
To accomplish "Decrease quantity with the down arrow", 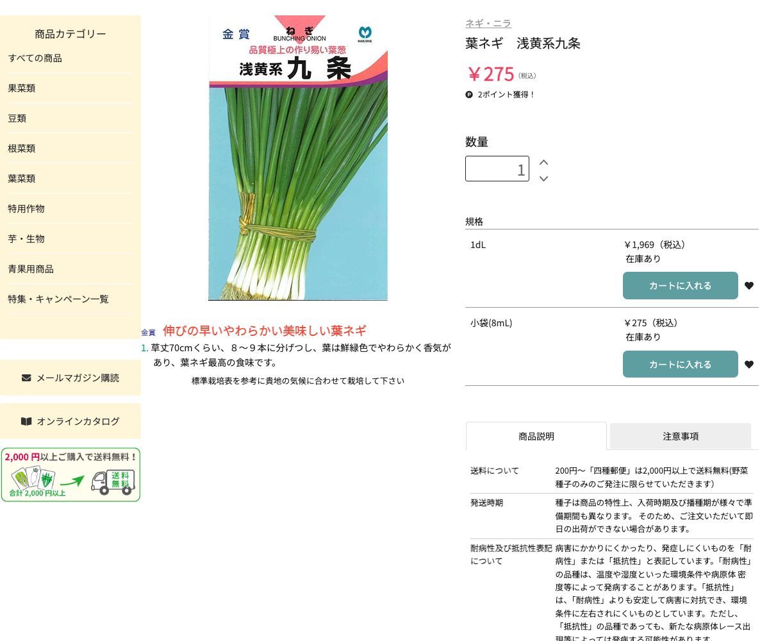I will [x=543, y=179].
